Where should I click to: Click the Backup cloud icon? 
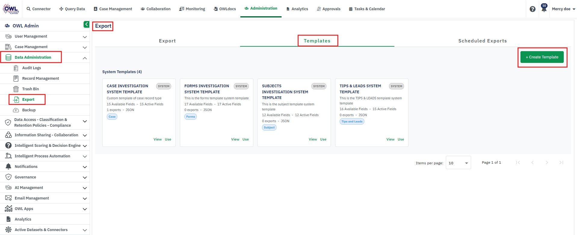[x=16, y=110]
